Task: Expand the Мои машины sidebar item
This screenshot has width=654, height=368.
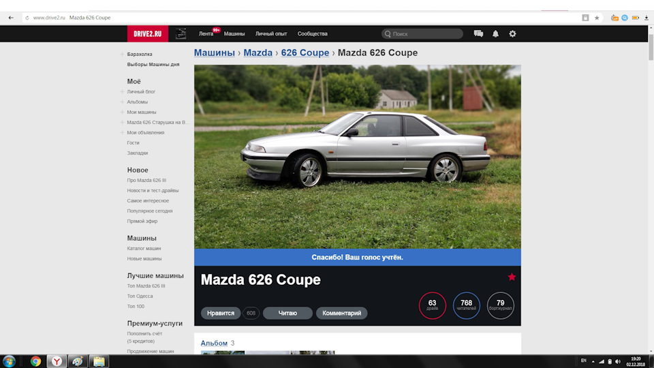Action: [122, 112]
